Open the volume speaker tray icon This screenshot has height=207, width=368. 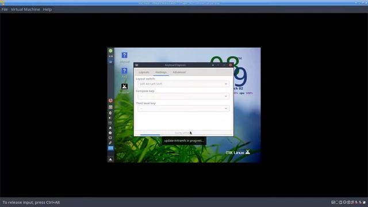point(110,118)
